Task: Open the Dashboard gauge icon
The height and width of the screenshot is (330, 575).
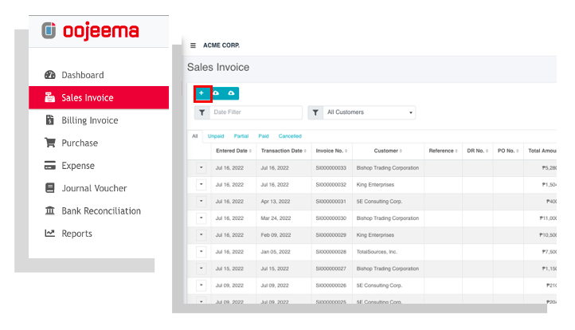Action: point(50,75)
